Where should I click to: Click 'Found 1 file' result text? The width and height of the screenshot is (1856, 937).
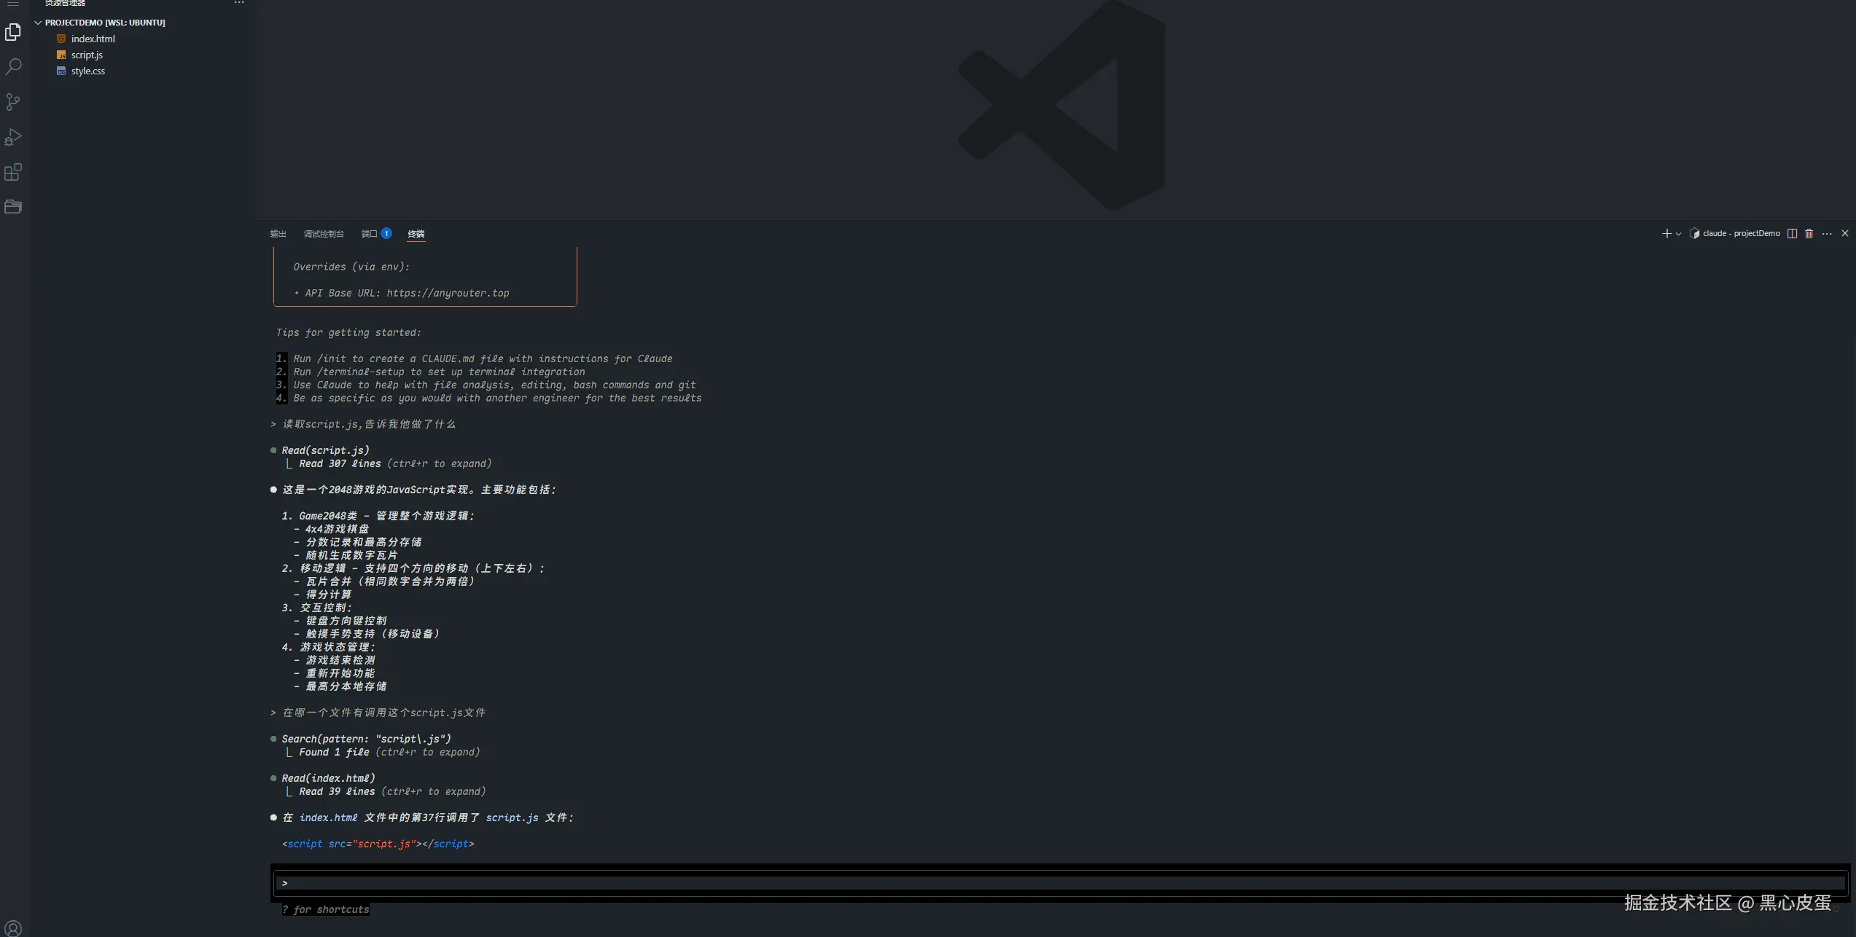coord(334,752)
